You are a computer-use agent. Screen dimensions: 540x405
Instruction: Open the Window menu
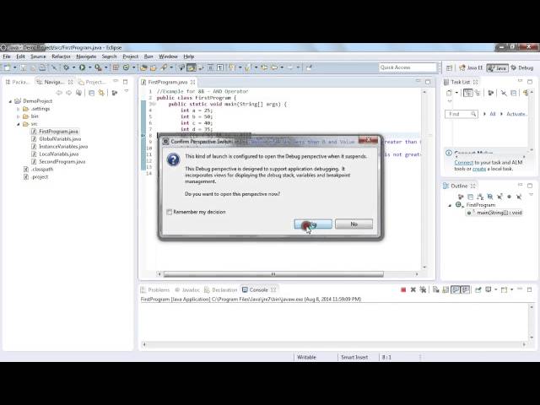point(168,57)
